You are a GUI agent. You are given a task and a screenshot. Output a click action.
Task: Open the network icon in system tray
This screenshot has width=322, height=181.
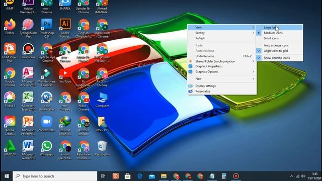297,176
